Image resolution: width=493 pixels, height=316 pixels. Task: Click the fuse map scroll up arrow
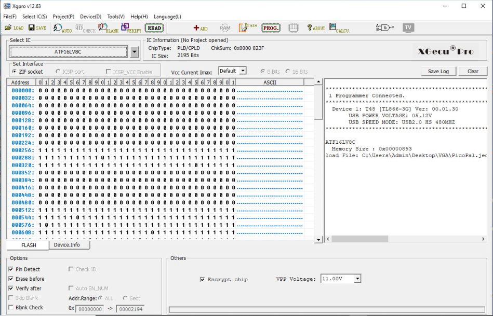click(x=318, y=82)
